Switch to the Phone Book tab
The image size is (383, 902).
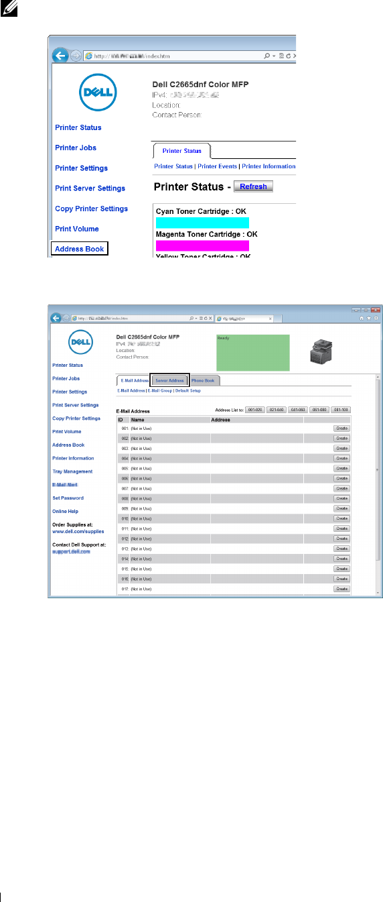click(204, 380)
